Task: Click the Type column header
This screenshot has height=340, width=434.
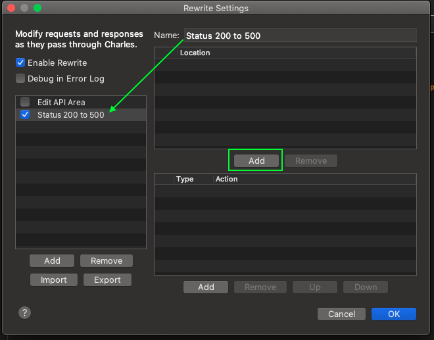Action: point(193,179)
